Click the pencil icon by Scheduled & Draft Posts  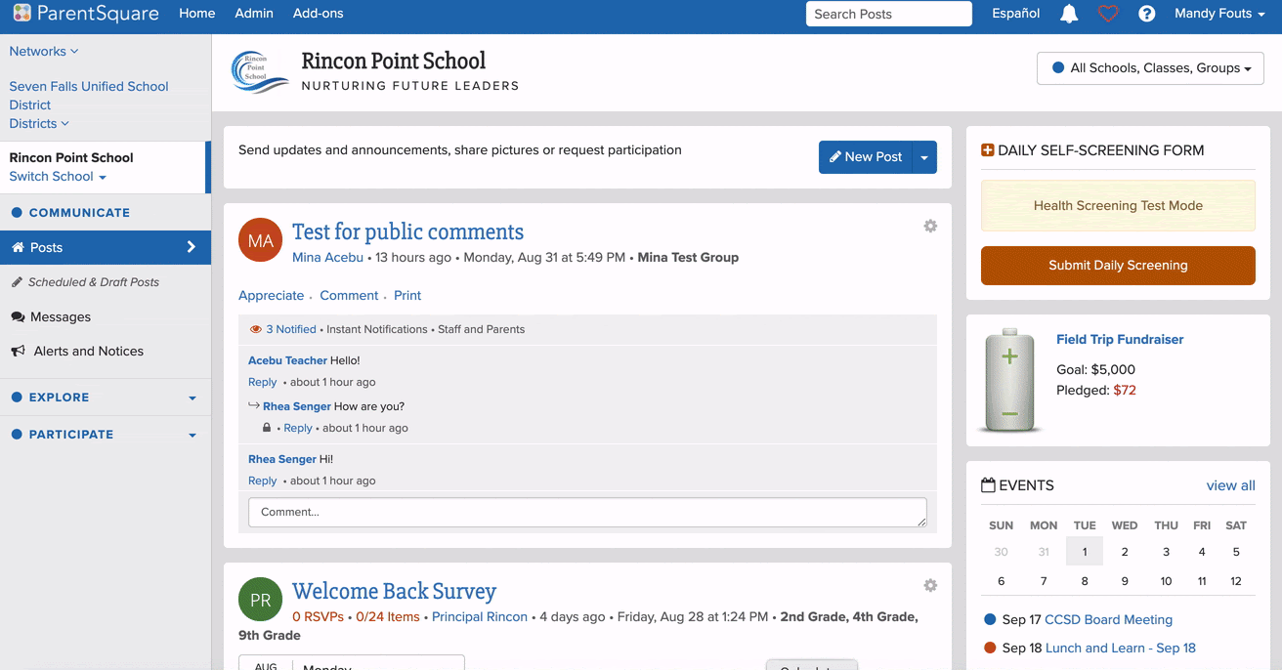click(x=18, y=282)
